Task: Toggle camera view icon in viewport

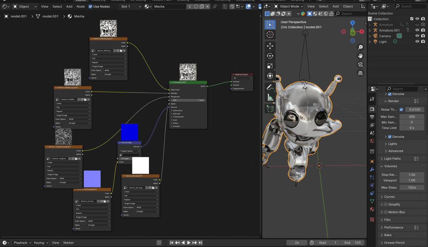Action: 361,65
